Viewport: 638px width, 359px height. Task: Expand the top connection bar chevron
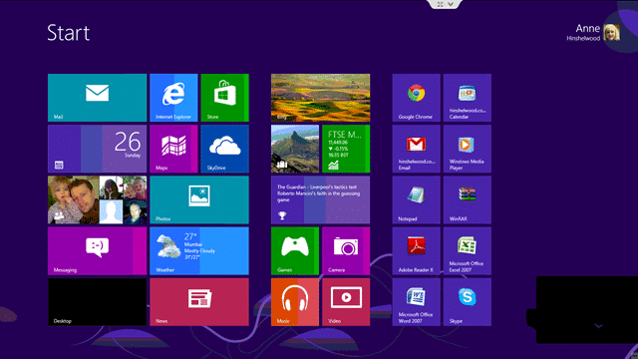click(x=451, y=4)
